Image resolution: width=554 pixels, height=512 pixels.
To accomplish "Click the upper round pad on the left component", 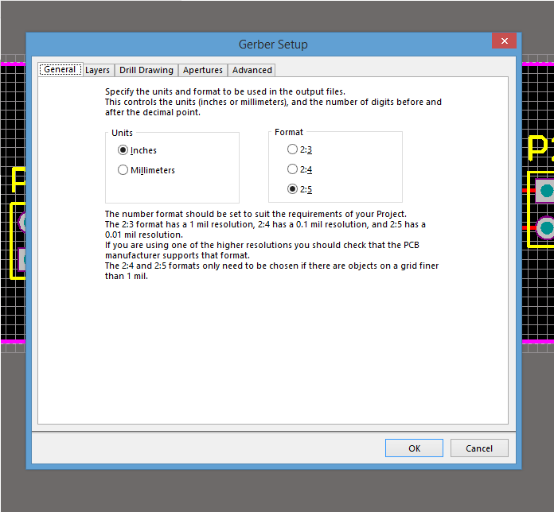I will coord(21,222).
